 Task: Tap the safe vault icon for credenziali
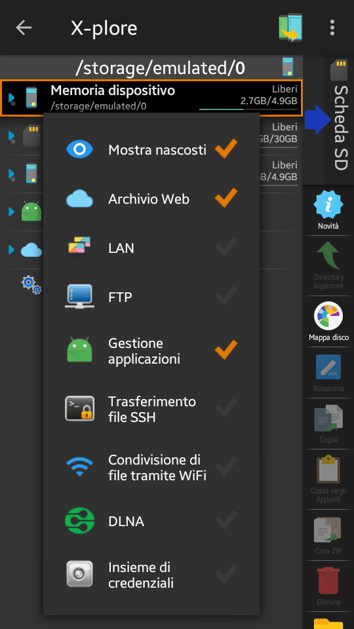(x=79, y=574)
